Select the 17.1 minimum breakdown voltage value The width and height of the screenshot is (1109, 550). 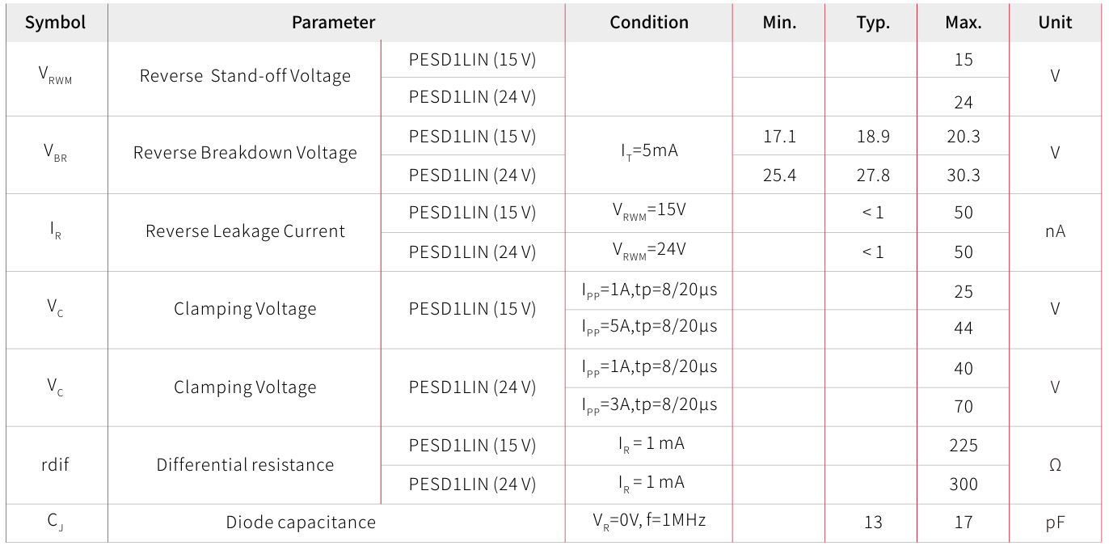(779, 137)
